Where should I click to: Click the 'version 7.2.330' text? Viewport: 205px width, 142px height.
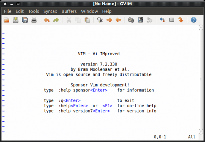point(99,64)
